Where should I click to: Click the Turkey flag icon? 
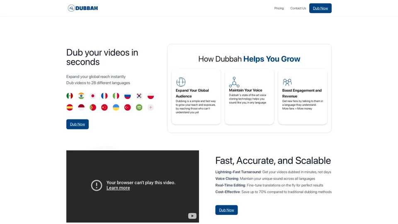pyautogui.click(x=128, y=107)
